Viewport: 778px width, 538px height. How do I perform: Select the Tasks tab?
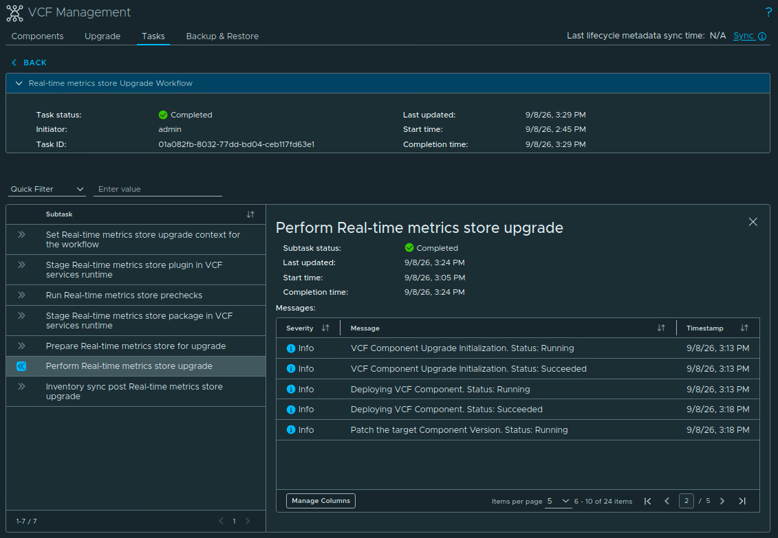click(153, 36)
